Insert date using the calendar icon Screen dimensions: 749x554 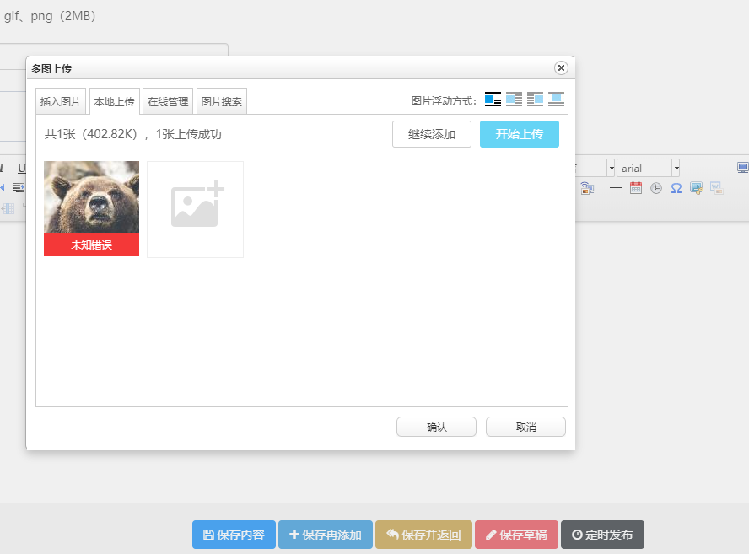(x=636, y=188)
